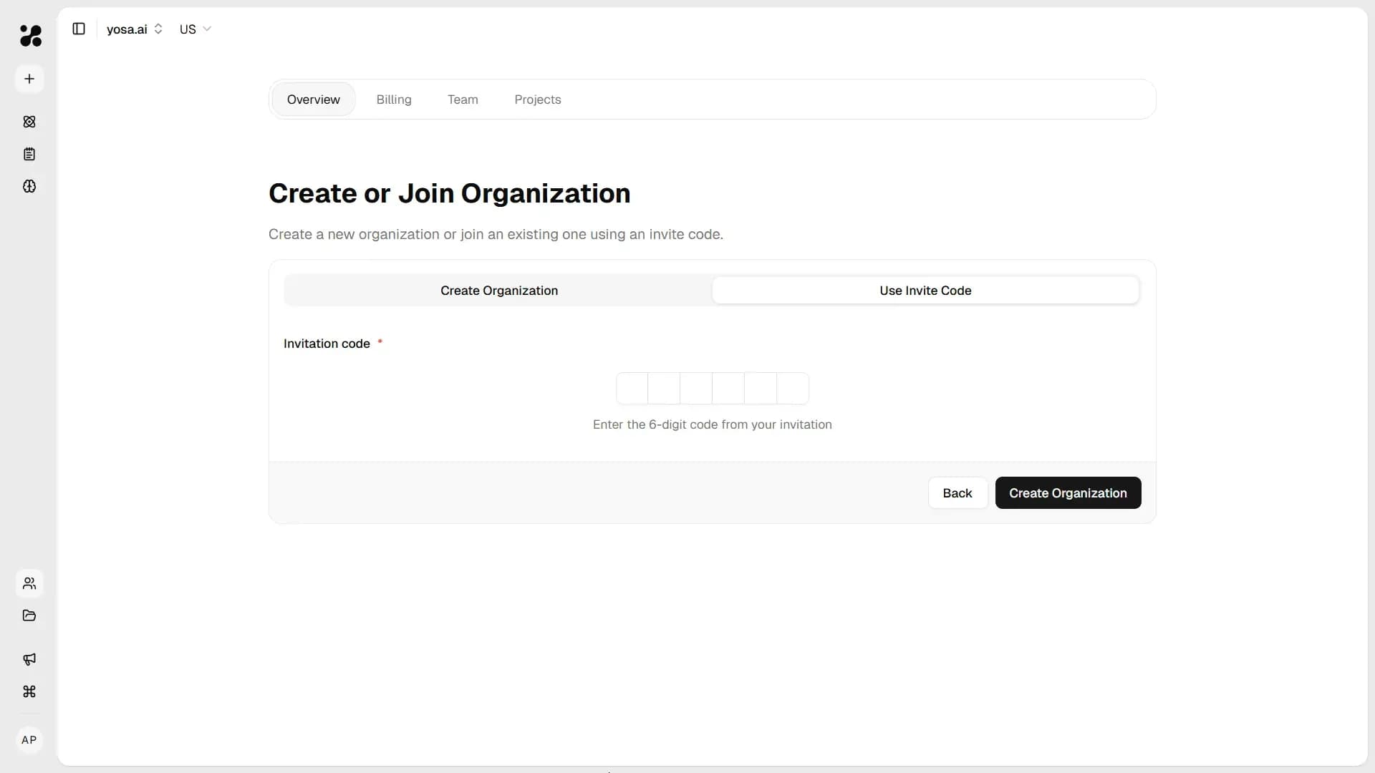Switch to the Billing tab

tap(393, 99)
